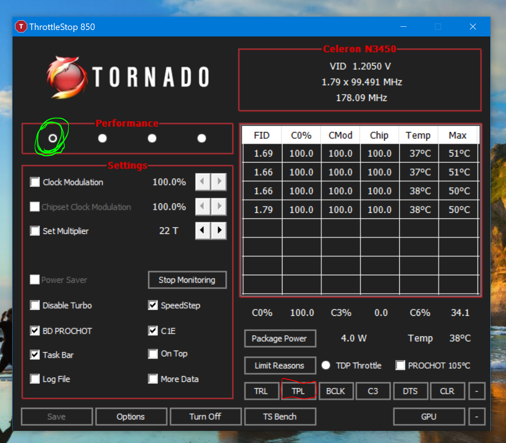Uncheck the SpeedStep checkbox
Image resolution: width=506 pixels, height=443 pixels.
coord(153,305)
